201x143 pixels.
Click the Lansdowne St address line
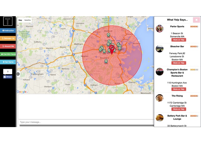coord(177,56)
